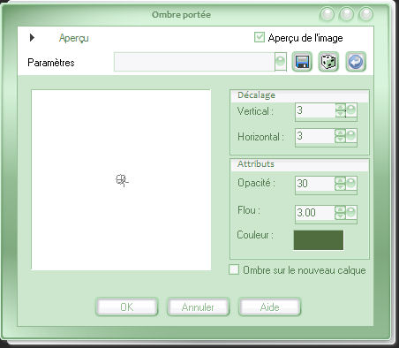
Task: Open the Flou slider popup button
Action: click(x=351, y=213)
